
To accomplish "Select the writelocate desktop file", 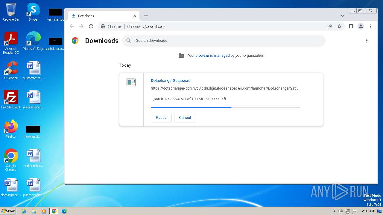I will tap(56, 44).
